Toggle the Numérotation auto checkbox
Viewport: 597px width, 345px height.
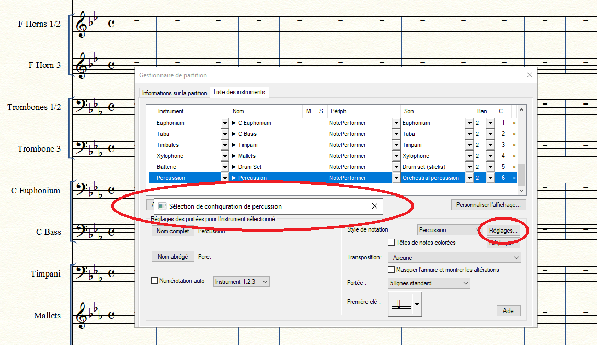pyautogui.click(x=154, y=281)
